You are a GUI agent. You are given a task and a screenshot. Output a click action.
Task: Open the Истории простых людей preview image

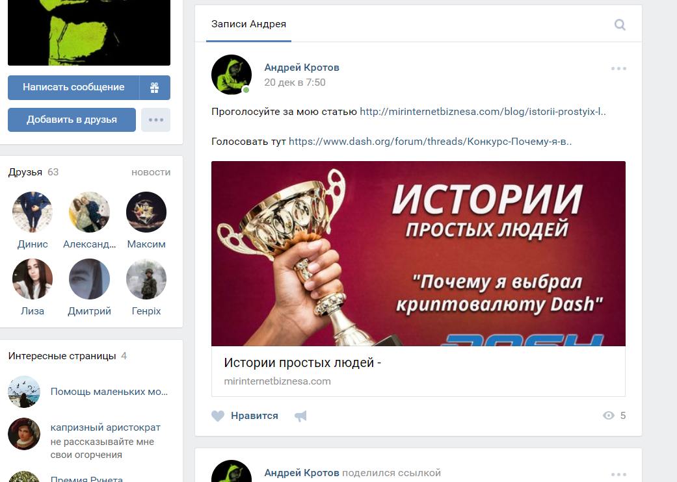point(418,253)
